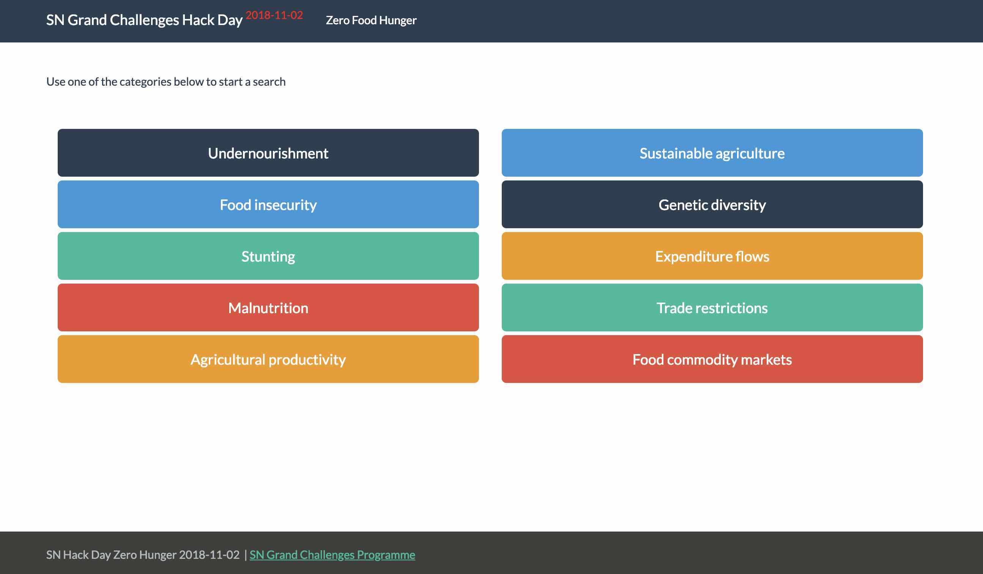Select Food commodity markets category
This screenshot has width=983, height=574.
tap(712, 359)
